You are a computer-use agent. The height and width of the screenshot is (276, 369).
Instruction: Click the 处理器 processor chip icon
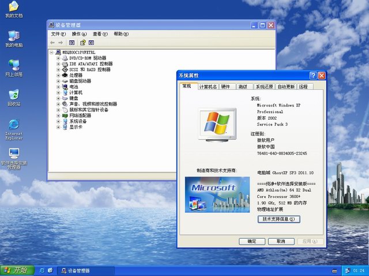(x=65, y=75)
